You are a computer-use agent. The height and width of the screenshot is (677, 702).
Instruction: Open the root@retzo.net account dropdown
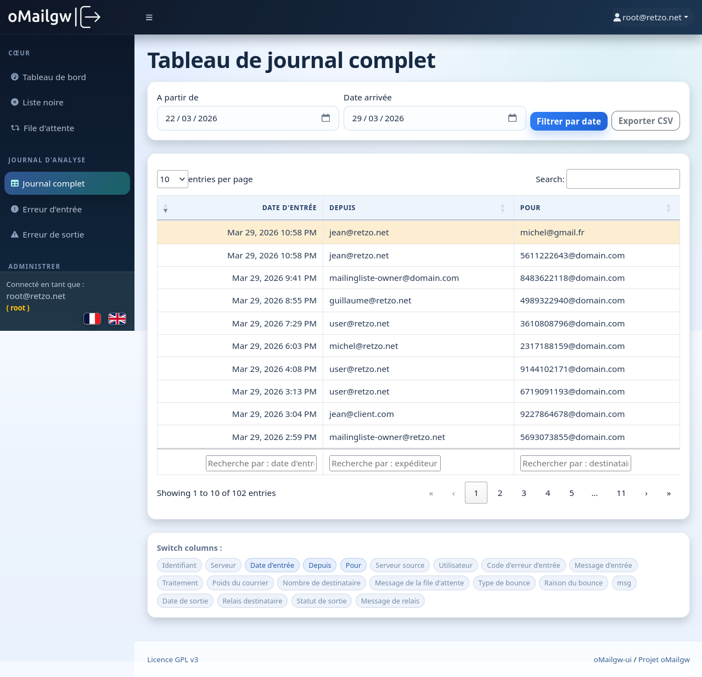coord(651,17)
